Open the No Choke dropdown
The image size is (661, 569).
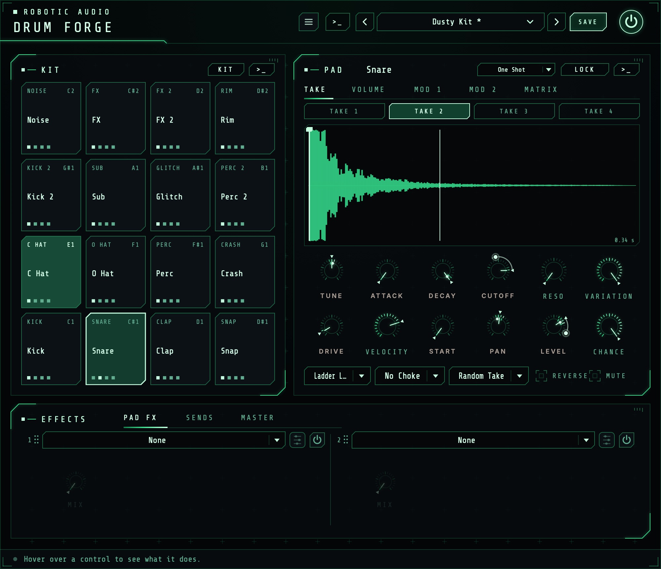tap(409, 376)
